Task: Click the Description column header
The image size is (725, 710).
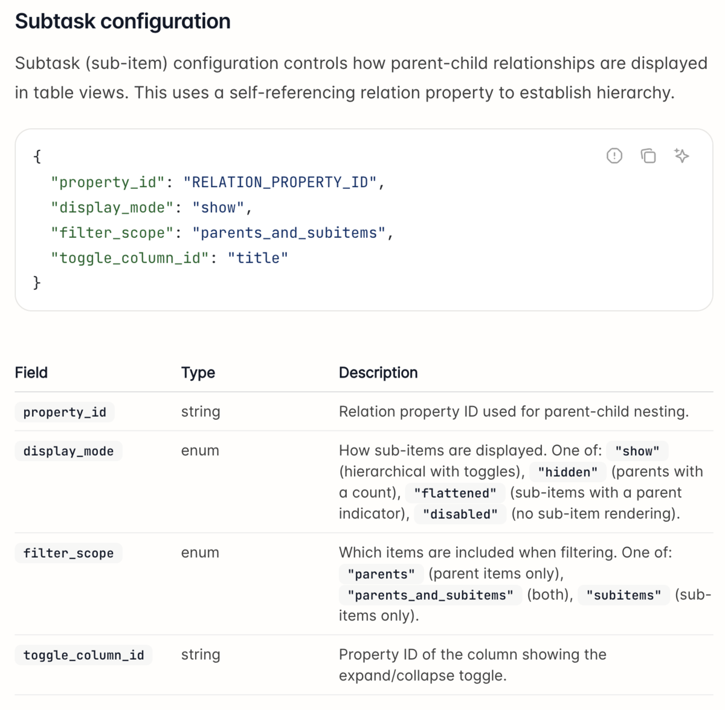Action: pos(378,373)
